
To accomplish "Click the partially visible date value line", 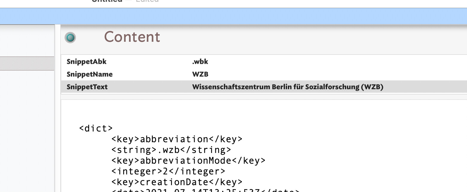I will pyautogui.click(x=205, y=190).
